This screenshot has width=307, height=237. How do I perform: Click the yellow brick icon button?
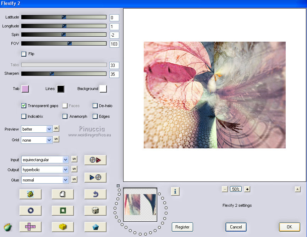(63, 227)
